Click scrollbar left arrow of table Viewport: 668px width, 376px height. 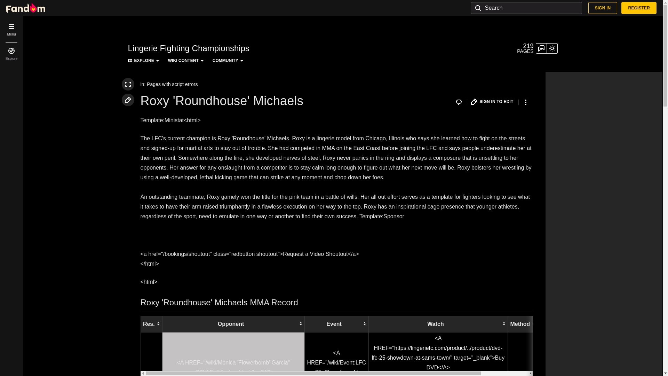pos(143,374)
